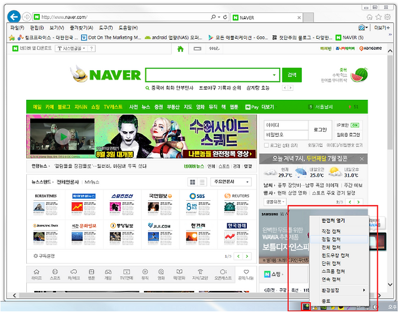Screen dimensions: 403x314
Task: Click the browser Forward arrow button
Action: pyautogui.click(x=26, y=17)
